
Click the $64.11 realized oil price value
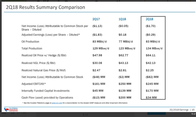pyautogui.click(x=150, y=55)
